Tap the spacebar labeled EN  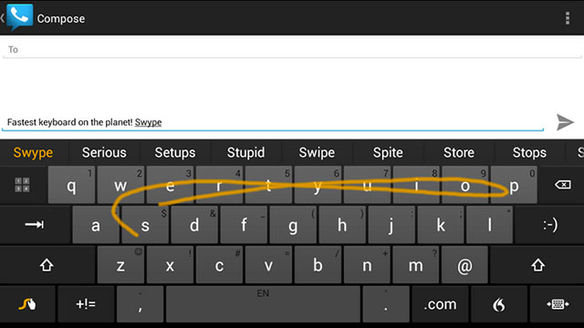click(263, 304)
